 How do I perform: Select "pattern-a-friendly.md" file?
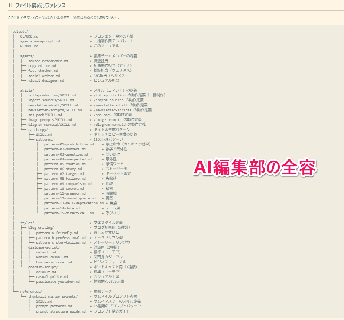pyautogui.click(x=57, y=233)
